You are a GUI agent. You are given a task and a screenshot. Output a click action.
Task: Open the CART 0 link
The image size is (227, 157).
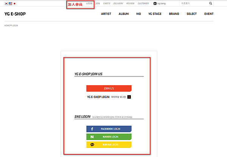(x=107, y=3)
